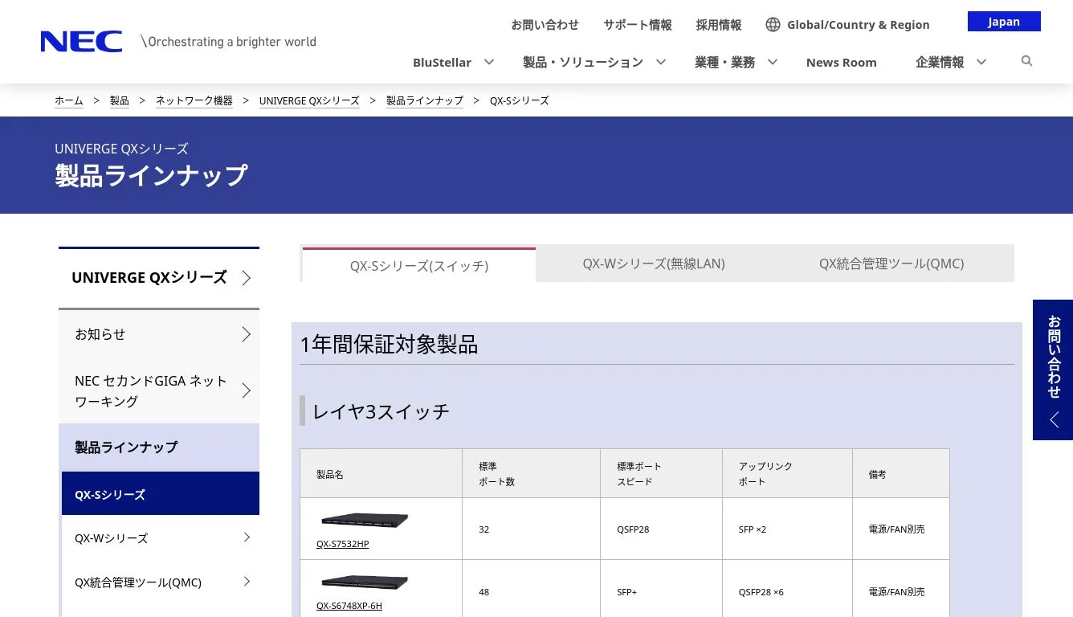The width and height of the screenshot is (1073, 617).
Task: Click the arrow on side contact tab
Action: (x=1054, y=420)
